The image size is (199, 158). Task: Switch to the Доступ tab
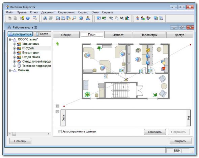[179, 35]
